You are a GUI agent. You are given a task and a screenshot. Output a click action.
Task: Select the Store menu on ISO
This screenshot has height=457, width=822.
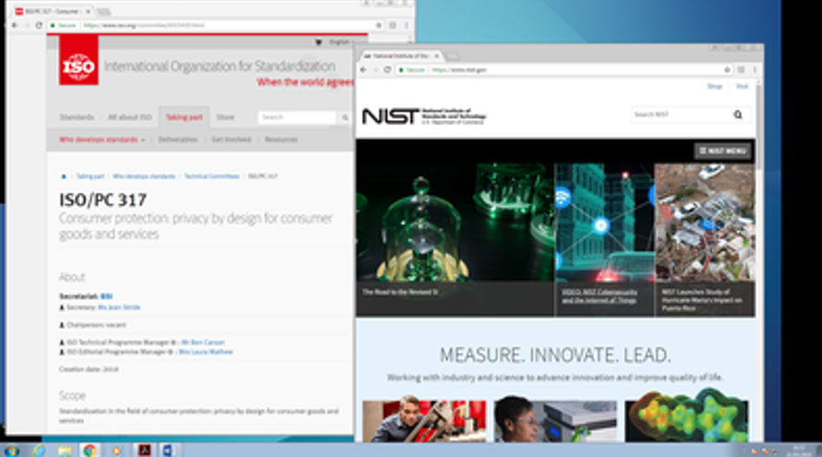[x=225, y=117]
